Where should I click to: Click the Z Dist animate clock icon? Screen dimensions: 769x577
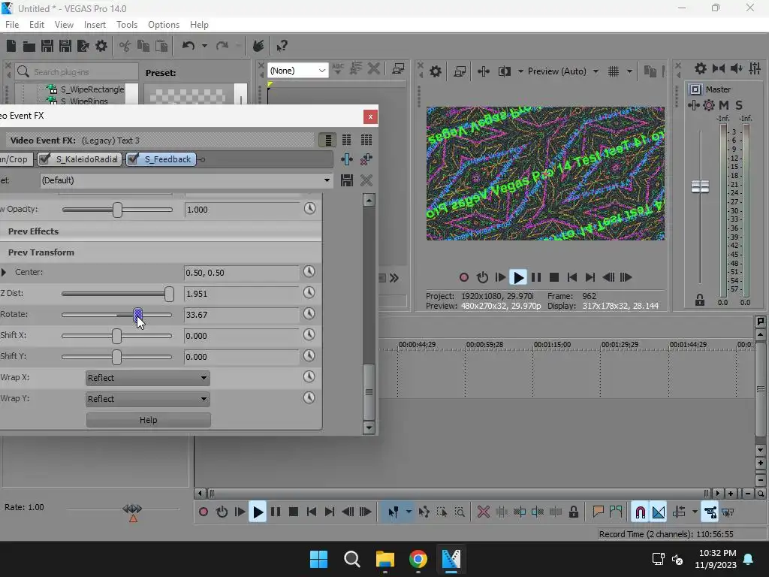(x=309, y=292)
